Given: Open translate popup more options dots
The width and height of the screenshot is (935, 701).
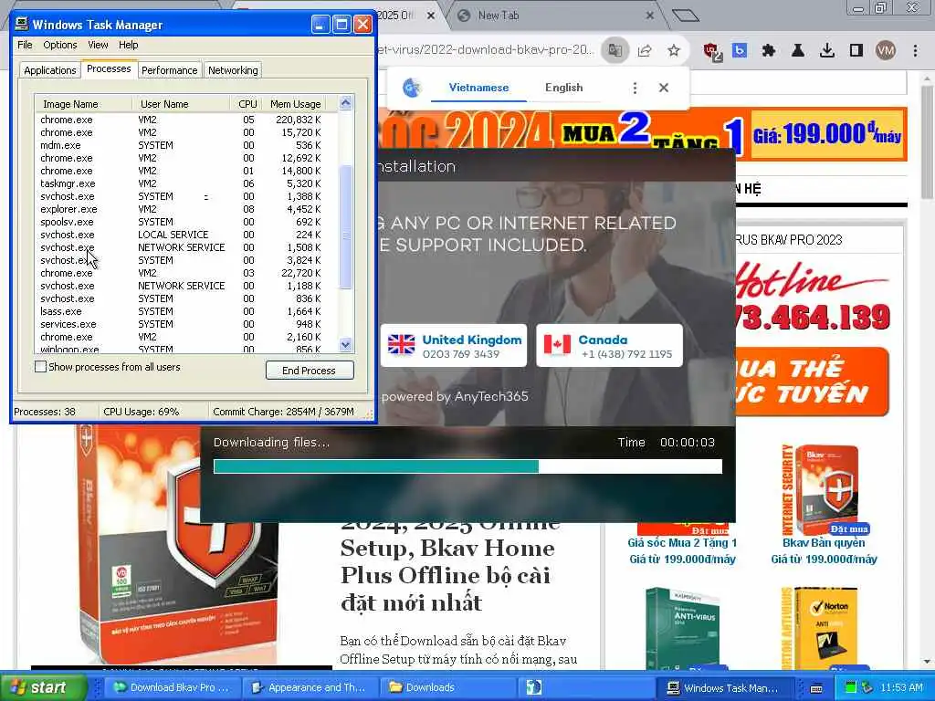Looking at the screenshot, I should coord(636,89).
